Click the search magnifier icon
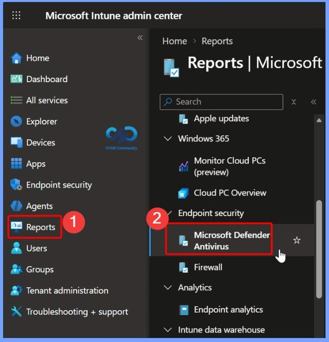 (168, 102)
